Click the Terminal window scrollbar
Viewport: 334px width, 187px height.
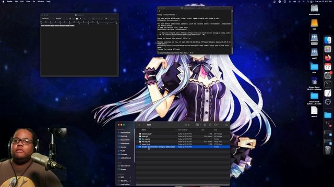tap(232, 50)
